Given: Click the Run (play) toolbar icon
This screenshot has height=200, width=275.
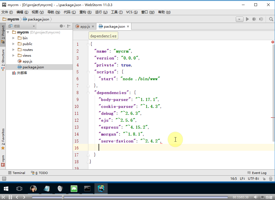Looking at the screenshot, I should [x=247, y=19].
